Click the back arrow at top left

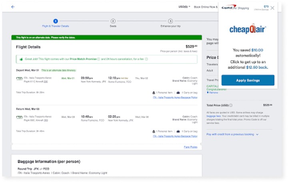pos(13,7)
